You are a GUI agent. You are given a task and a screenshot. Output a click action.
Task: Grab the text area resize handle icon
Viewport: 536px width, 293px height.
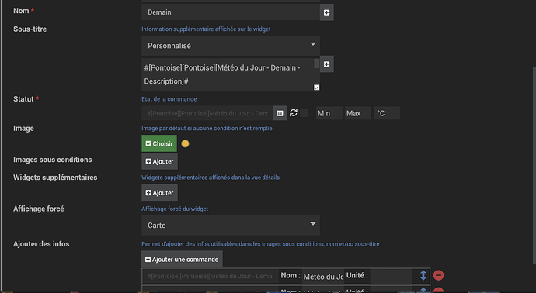coord(316,88)
